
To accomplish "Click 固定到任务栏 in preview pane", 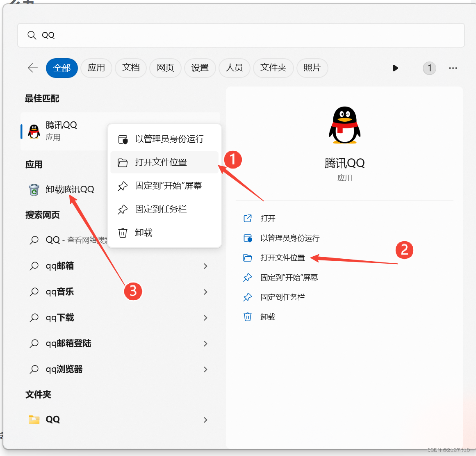I will pyautogui.click(x=282, y=298).
